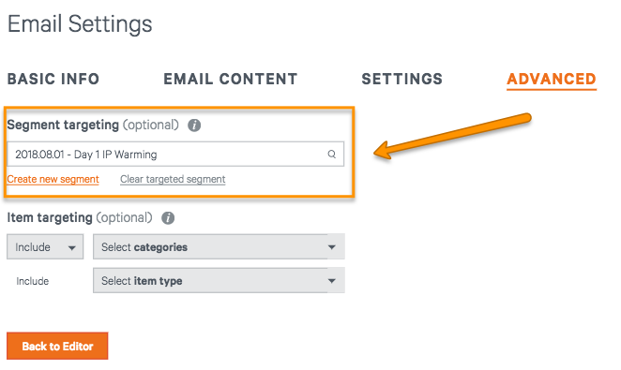Click the Back to Editor button

tap(57, 346)
